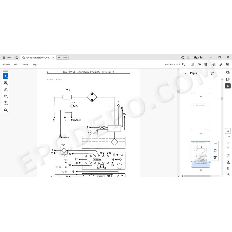Open the Help question mark icon
The image size is (232, 232).
pyautogui.click(x=183, y=58)
